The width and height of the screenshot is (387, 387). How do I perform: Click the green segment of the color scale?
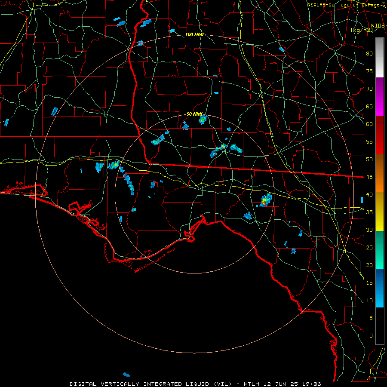[x=380, y=250]
